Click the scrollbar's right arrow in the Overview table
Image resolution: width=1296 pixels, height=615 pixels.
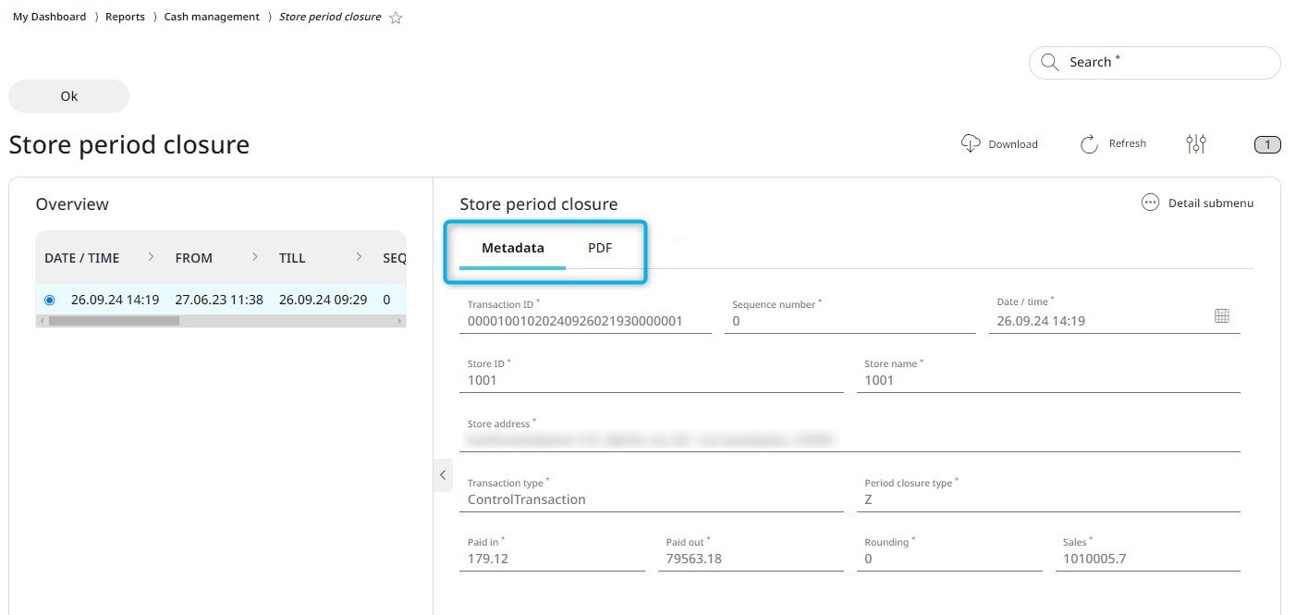coord(400,321)
